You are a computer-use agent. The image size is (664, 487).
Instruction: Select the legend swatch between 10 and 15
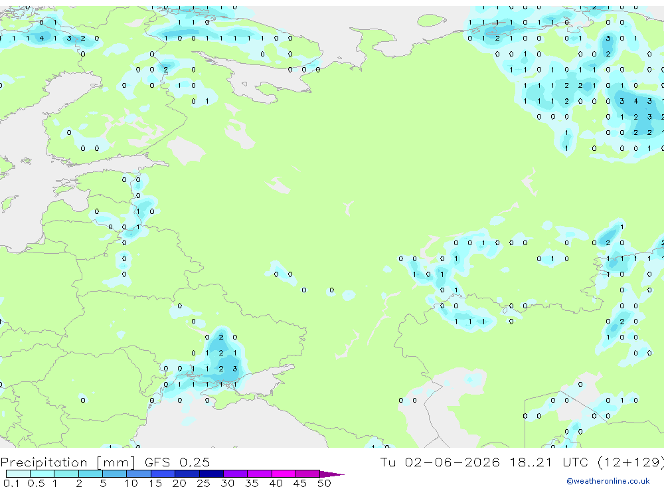(x=139, y=474)
